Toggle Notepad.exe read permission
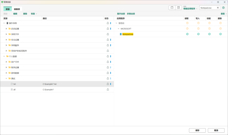 point(187,34)
